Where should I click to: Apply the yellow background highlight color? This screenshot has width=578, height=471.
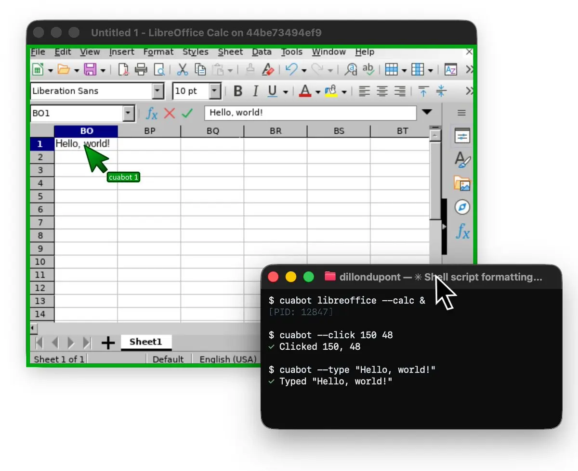pos(331,91)
